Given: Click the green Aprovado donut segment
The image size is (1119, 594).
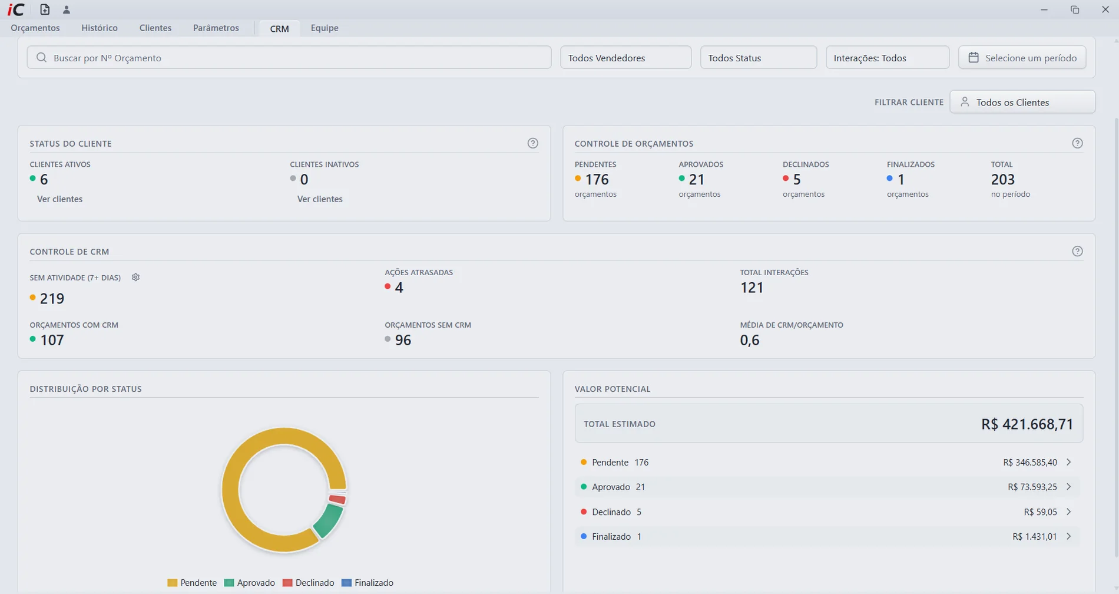Looking at the screenshot, I should [329, 521].
